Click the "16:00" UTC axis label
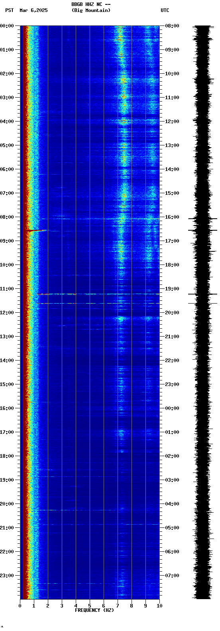 point(172,217)
